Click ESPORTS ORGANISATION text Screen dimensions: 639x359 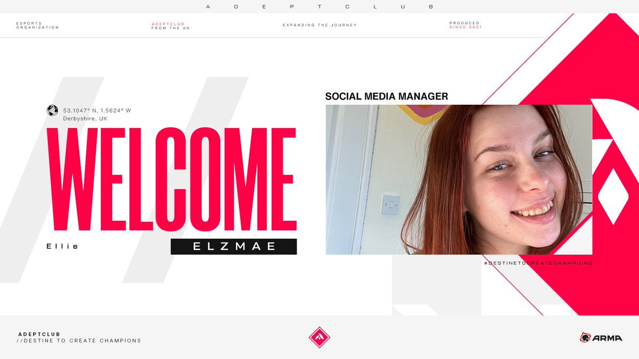(x=38, y=26)
